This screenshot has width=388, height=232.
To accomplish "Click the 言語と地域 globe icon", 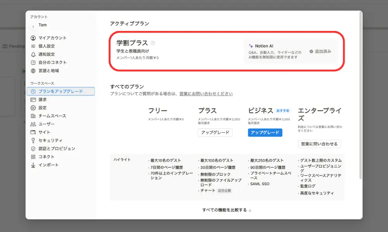I will (x=33, y=71).
